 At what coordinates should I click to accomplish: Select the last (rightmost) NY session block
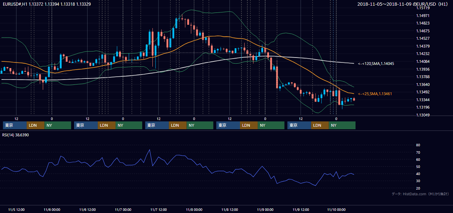[342, 125]
